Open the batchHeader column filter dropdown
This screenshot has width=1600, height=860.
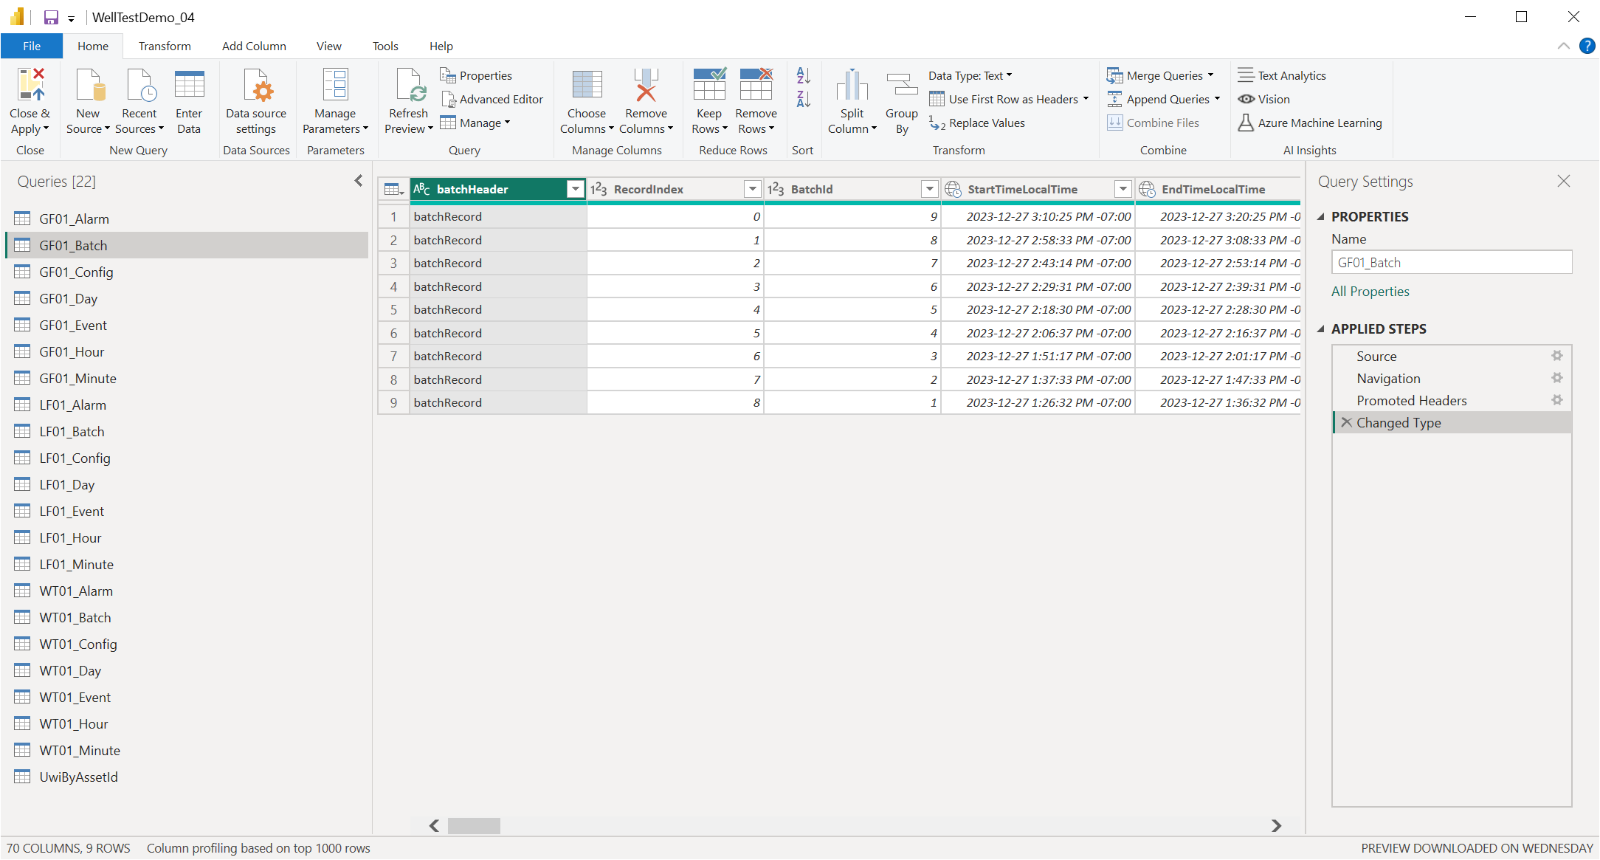[575, 189]
